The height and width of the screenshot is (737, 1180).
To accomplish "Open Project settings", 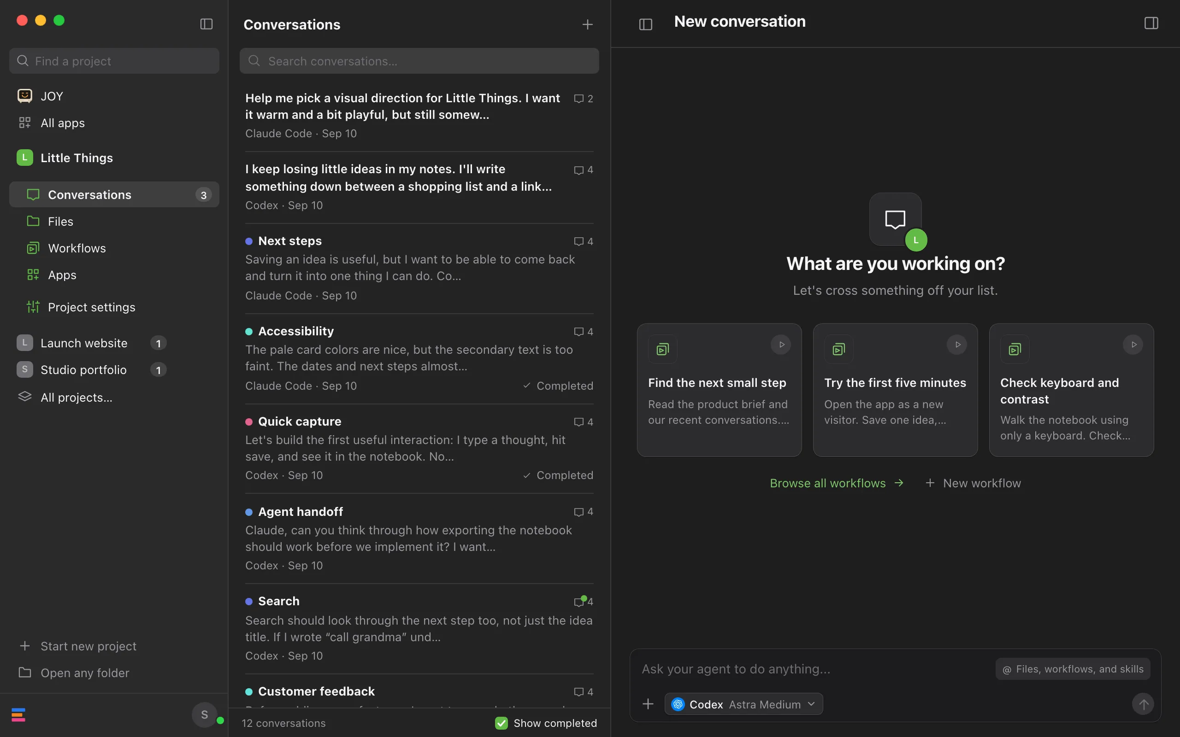I will click(x=114, y=307).
